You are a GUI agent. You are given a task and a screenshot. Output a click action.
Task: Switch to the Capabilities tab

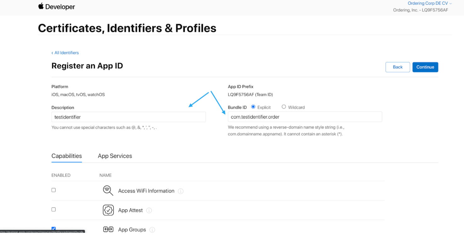coord(67,156)
